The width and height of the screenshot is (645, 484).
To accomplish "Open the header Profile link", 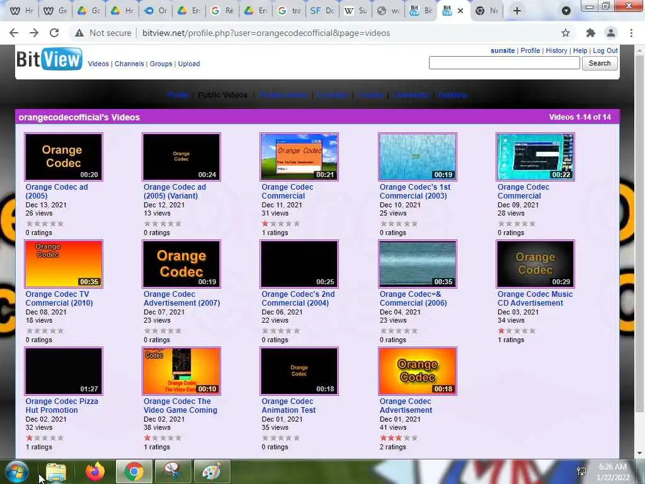I will pyautogui.click(x=530, y=50).
